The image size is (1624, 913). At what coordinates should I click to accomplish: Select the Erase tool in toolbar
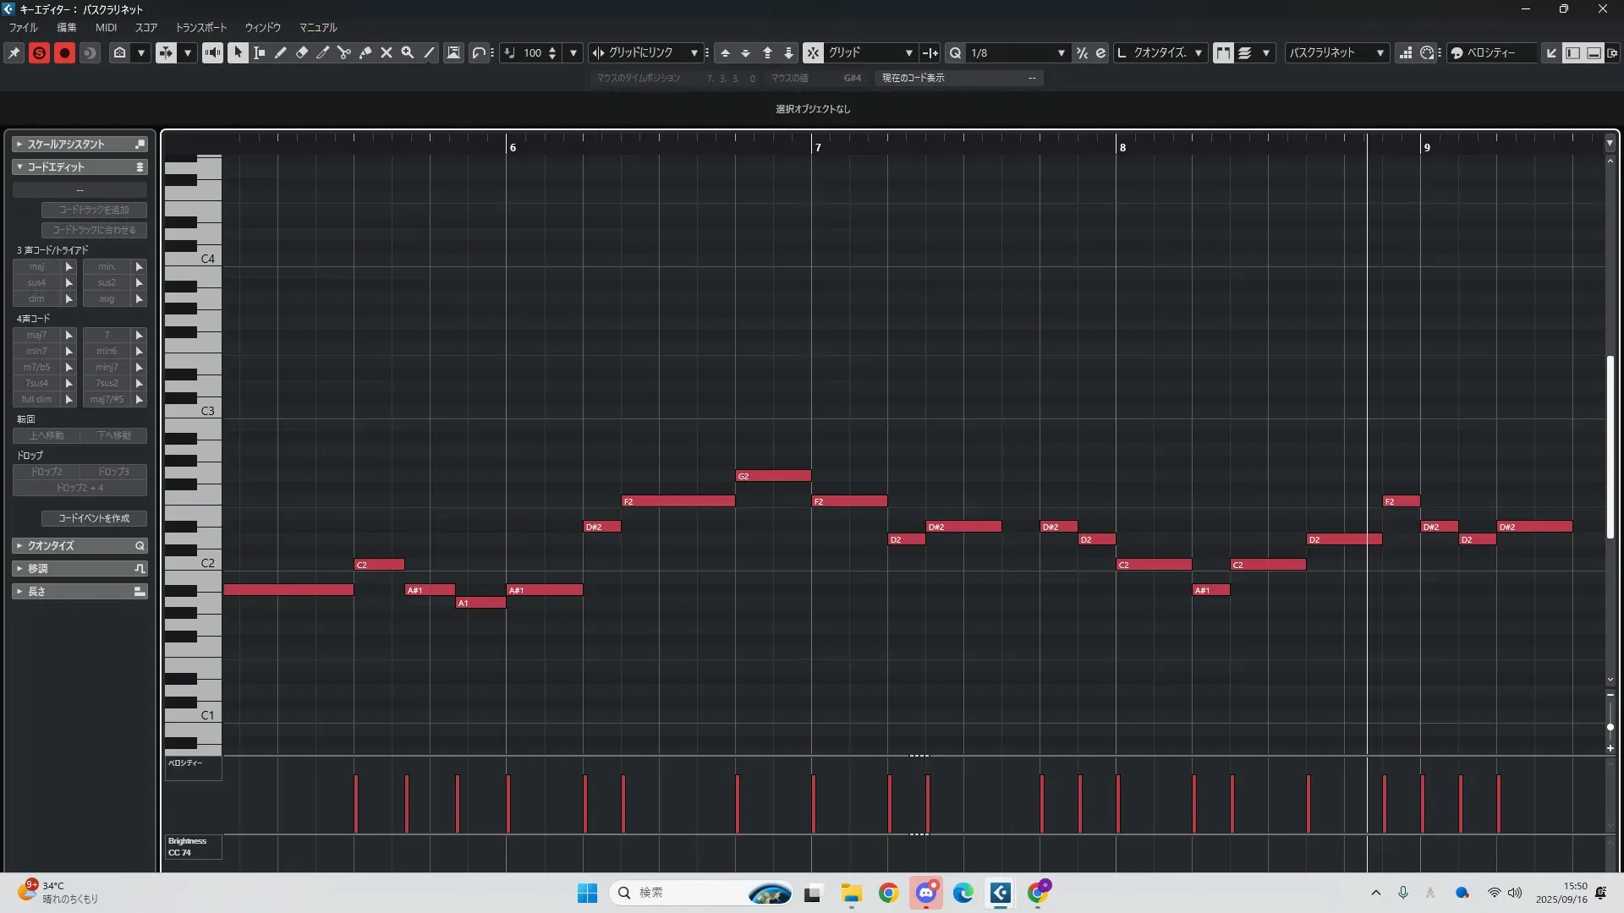pos(302,52)
